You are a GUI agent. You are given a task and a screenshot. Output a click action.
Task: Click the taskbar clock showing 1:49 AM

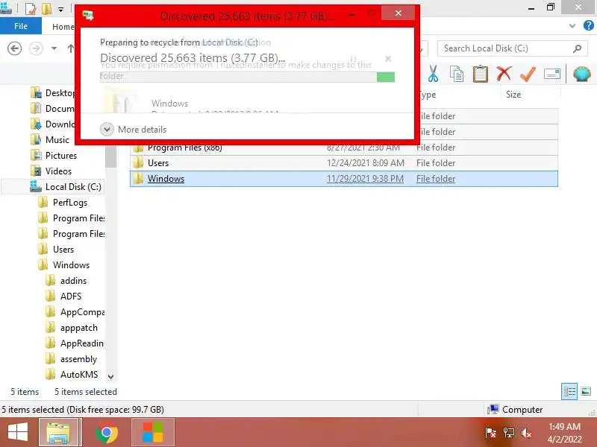coord(565,433)
